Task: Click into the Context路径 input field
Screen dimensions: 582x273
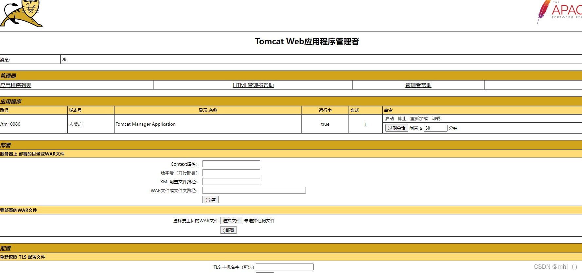Action: [231, 164]
